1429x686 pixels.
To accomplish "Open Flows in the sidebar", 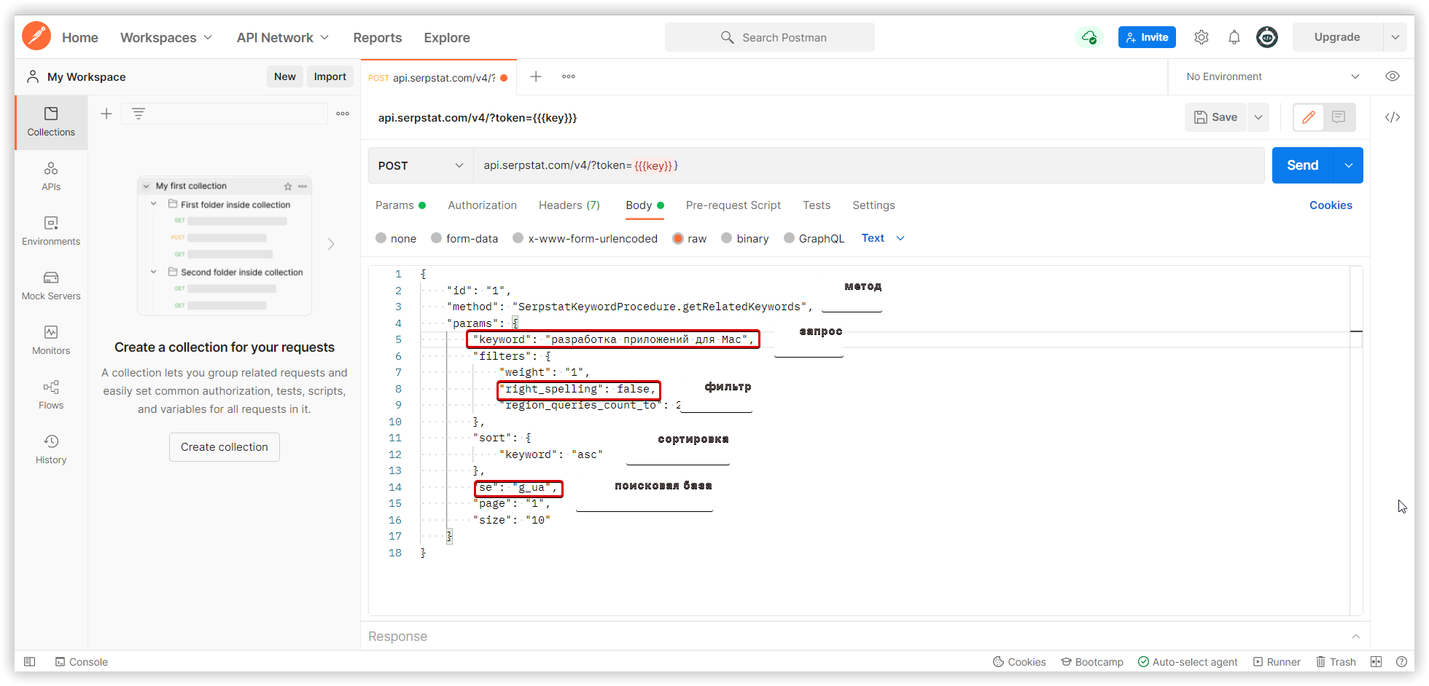I will 51,395.
